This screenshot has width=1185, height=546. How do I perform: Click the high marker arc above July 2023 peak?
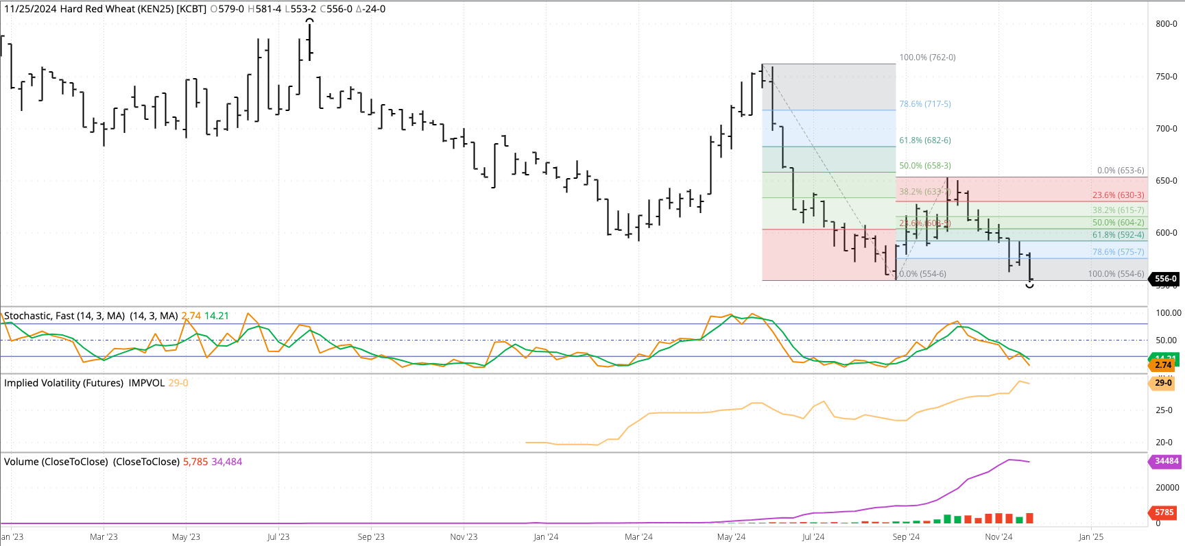click(x=310, y=21)
